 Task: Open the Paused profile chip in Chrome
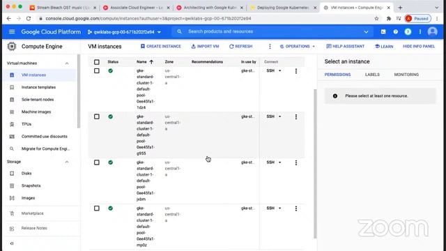pos(418,19)
